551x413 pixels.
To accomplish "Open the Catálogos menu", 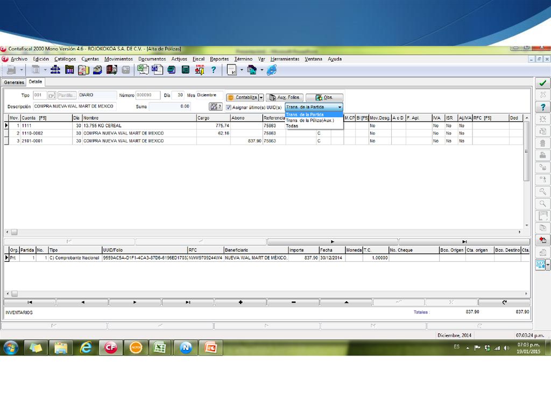I will coord(65,59).
